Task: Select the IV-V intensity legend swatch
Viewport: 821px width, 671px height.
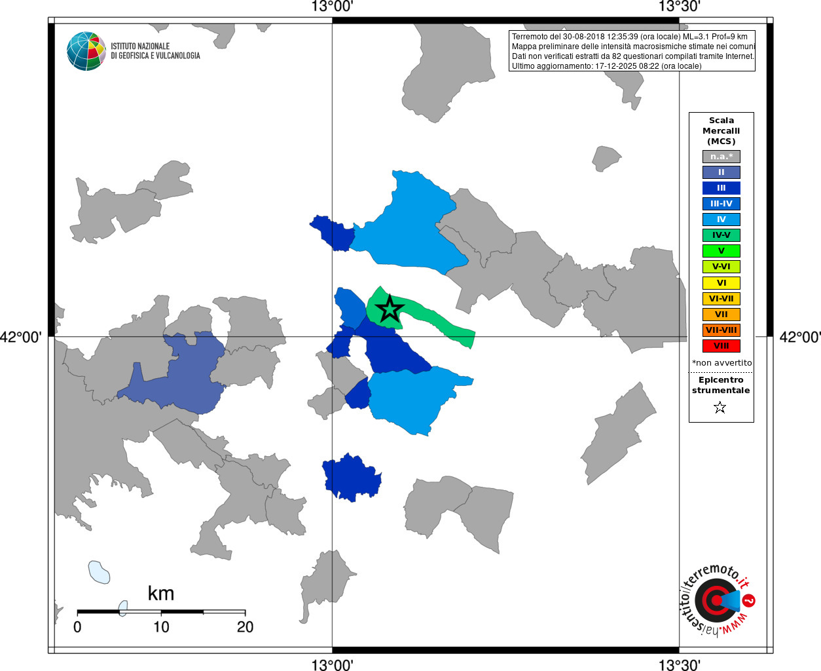Action: (721, 235)
